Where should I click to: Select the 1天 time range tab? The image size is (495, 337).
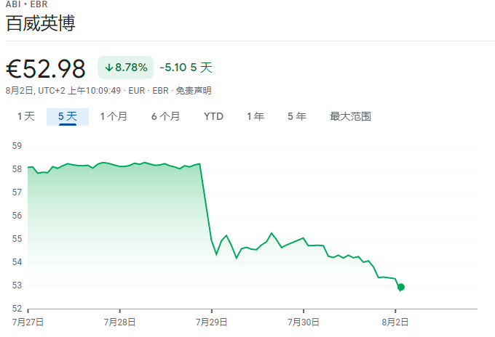click(x=25, y=116)
